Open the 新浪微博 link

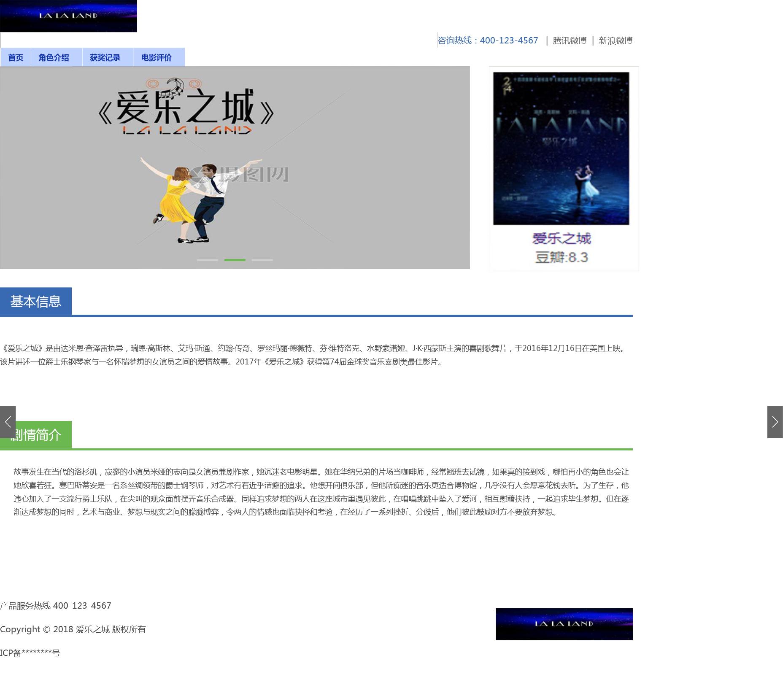click(x=616, y=40)
